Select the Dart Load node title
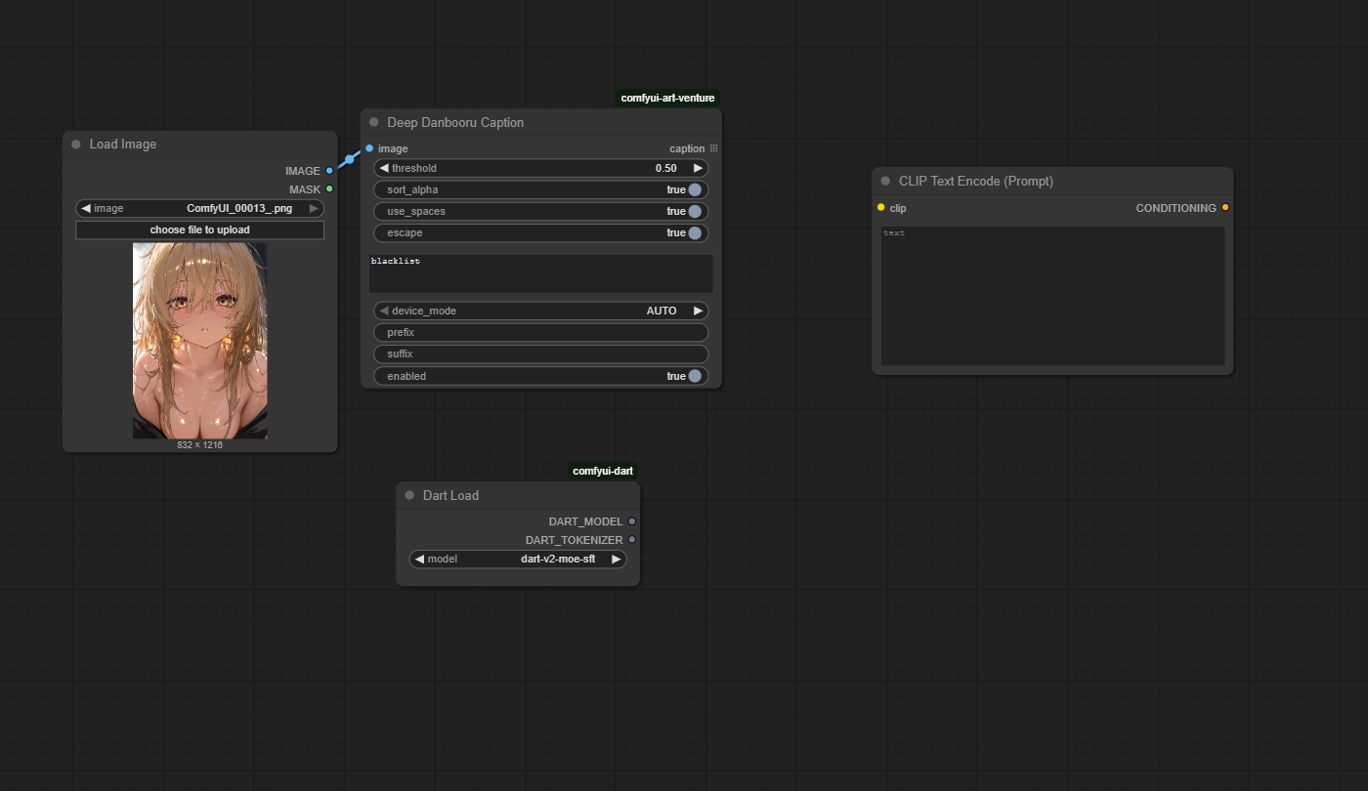This screenshot has width=1368, height=791. tap(450, 496)
